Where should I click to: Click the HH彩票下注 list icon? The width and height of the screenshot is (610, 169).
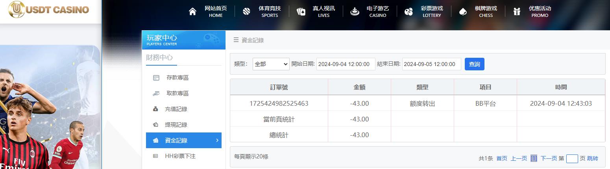point(155,156)
